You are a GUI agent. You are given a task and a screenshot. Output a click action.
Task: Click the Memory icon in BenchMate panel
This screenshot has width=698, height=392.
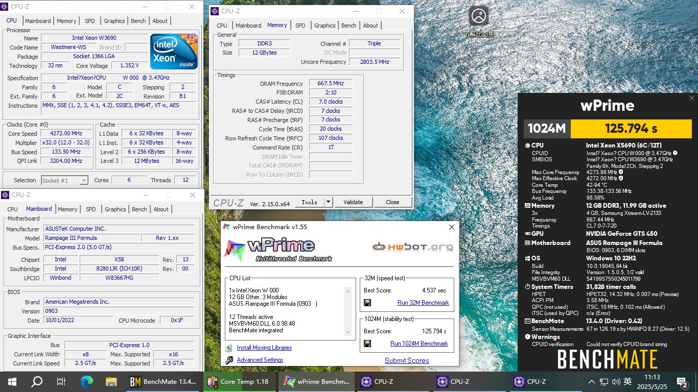(x=528, y=206)
